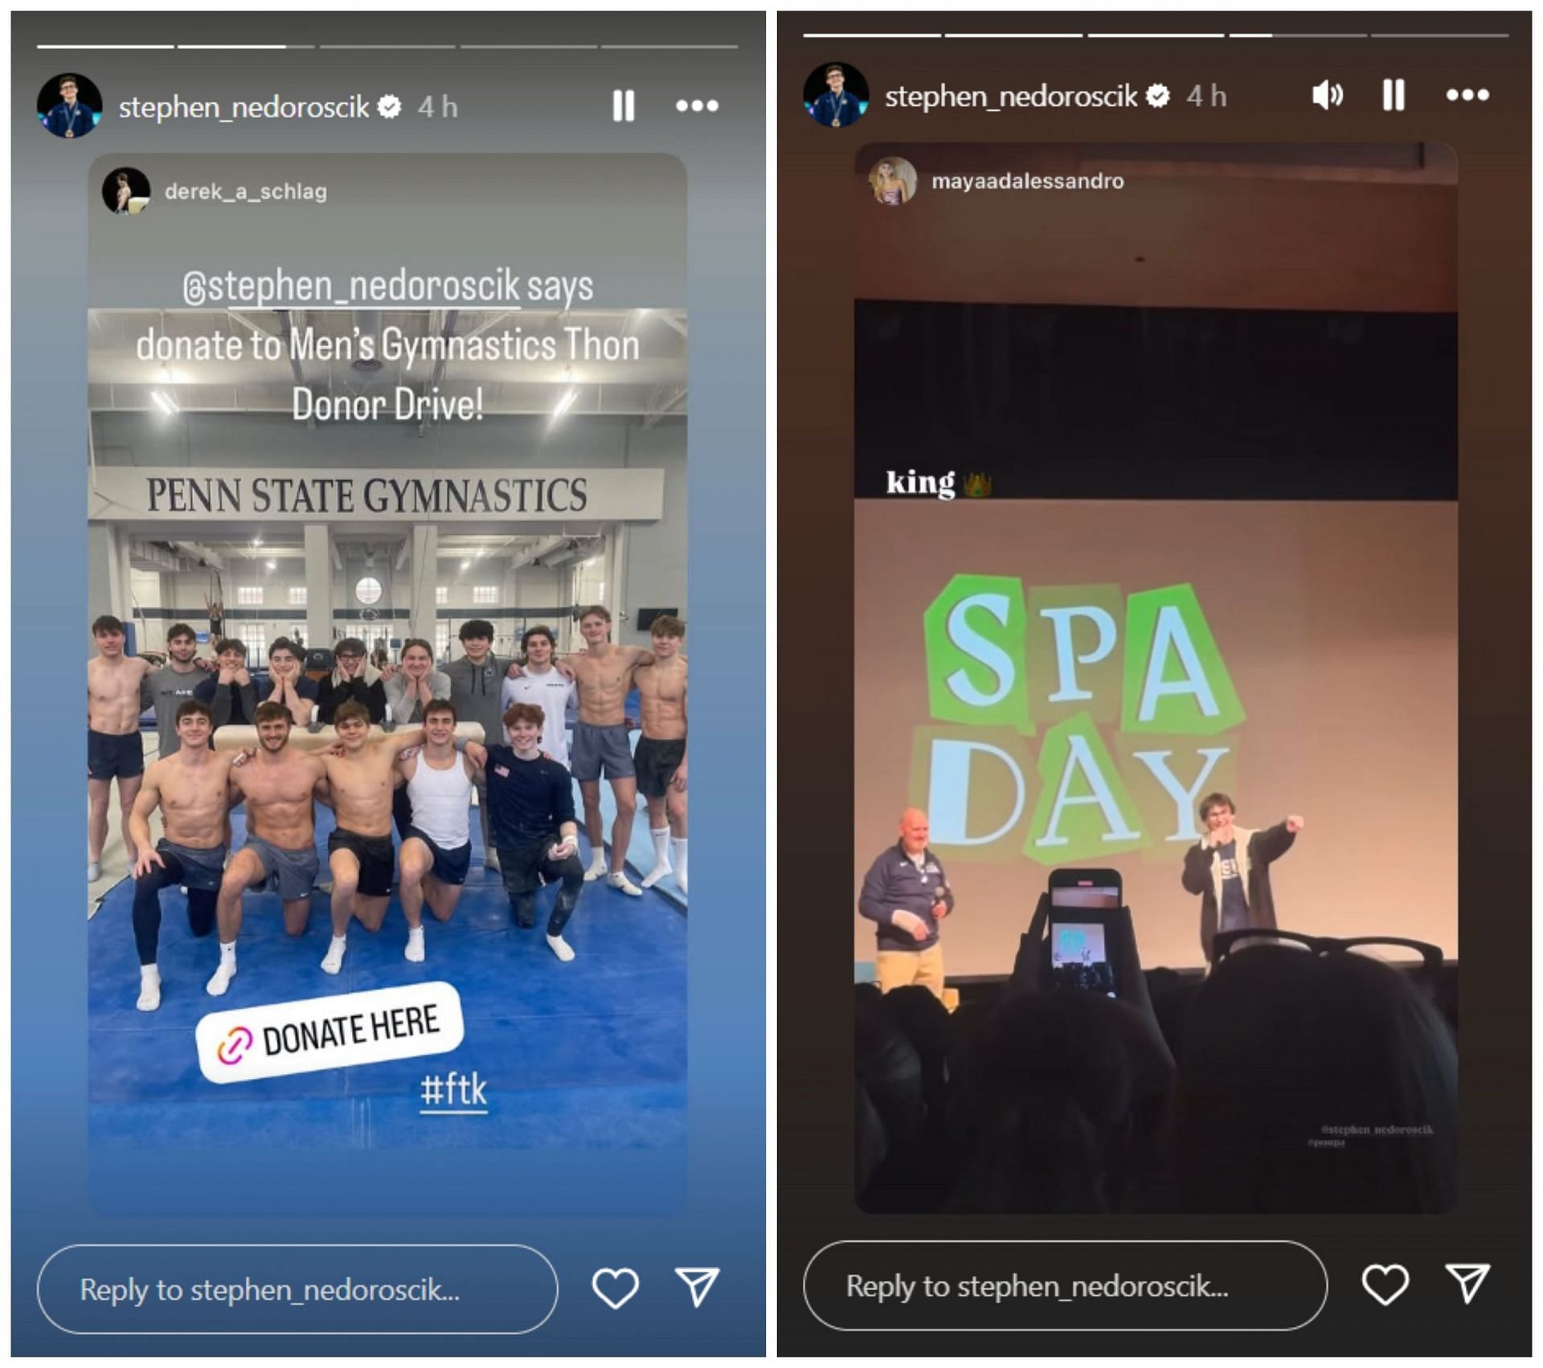1543x1368 pixels.
Task: Open stephen_nedoroscik avatar on left story
Action: click(x=69, y=106)
